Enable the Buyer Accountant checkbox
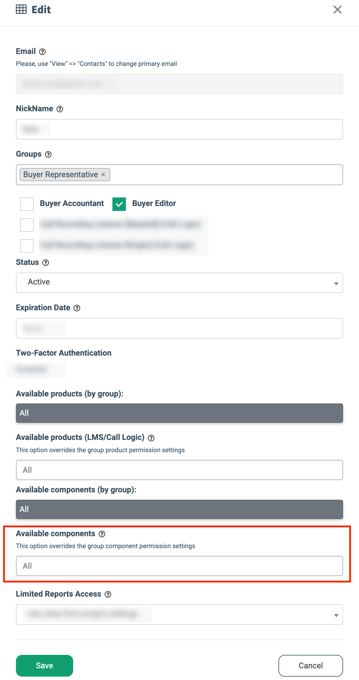359x680 pixels. click(27, 204)
